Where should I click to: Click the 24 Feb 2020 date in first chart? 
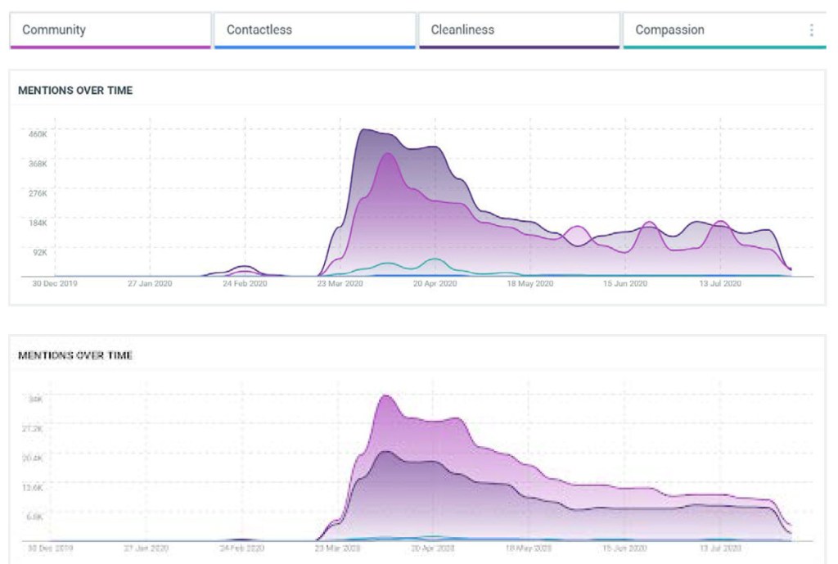coord(244,284)
